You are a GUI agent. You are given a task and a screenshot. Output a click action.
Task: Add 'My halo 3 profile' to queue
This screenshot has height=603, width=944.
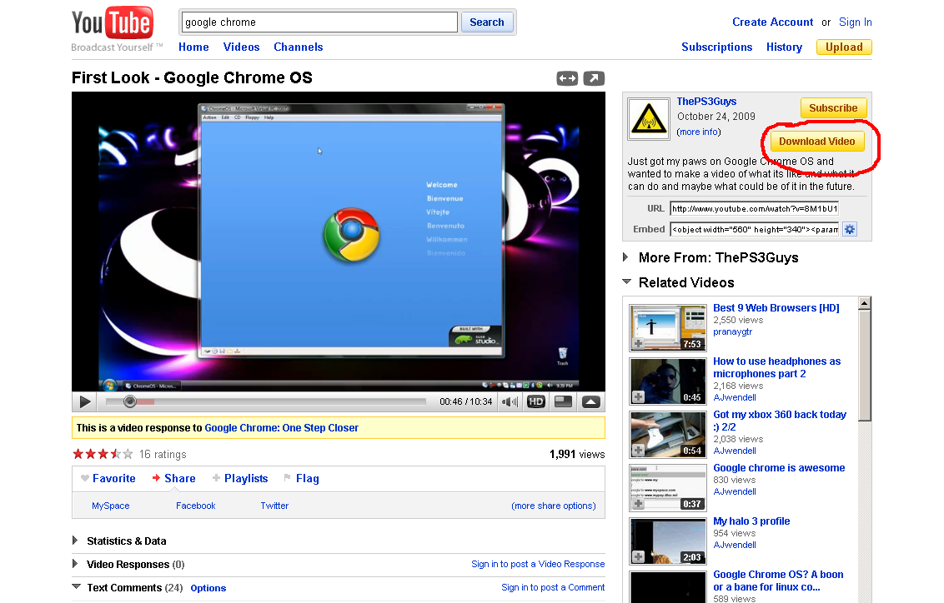click(x=638, y=556)
